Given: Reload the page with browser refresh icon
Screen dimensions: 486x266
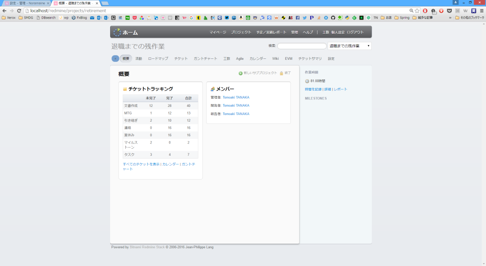Looking at the screenshot, I should [19, 10].
